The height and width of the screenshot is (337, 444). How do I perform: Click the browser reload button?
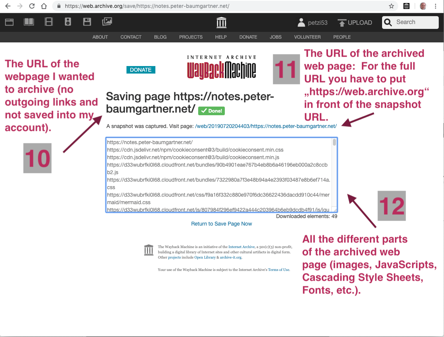(x=32, y=6)
